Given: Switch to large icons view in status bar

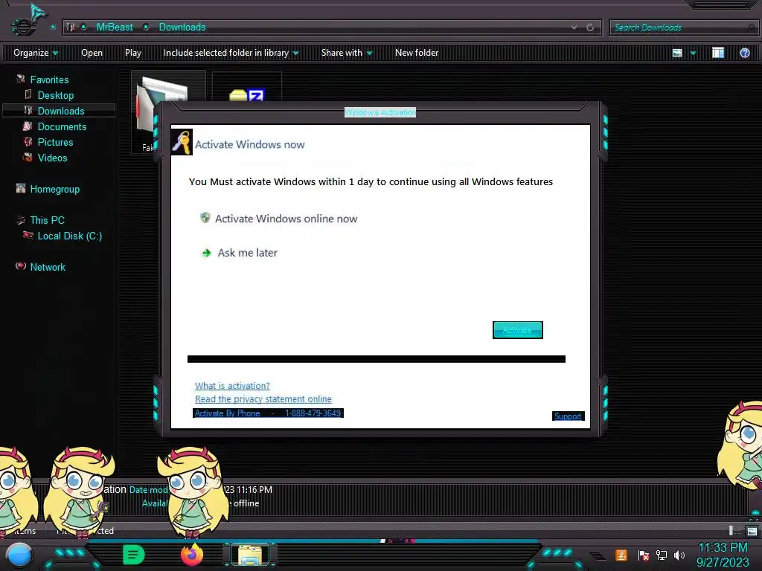Looking at the screenshot, I should 752,531.
